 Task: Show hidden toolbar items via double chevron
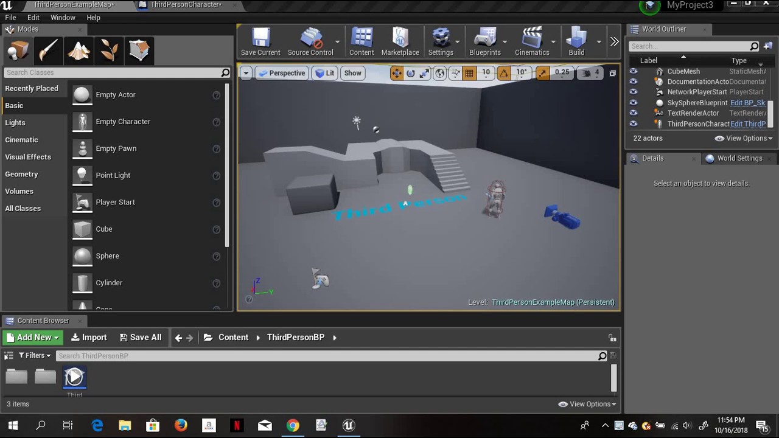tap(614, 42)
